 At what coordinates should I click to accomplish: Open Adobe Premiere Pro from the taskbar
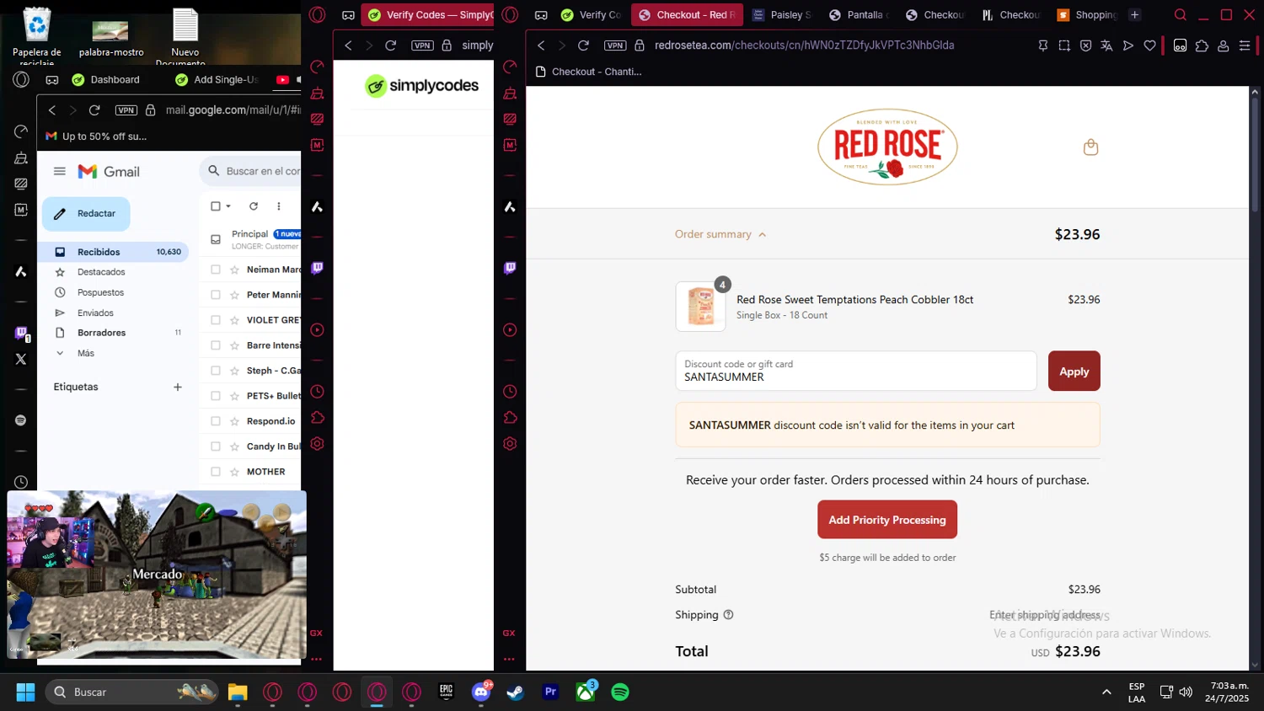pyautogui.click(x=550, y=692)
